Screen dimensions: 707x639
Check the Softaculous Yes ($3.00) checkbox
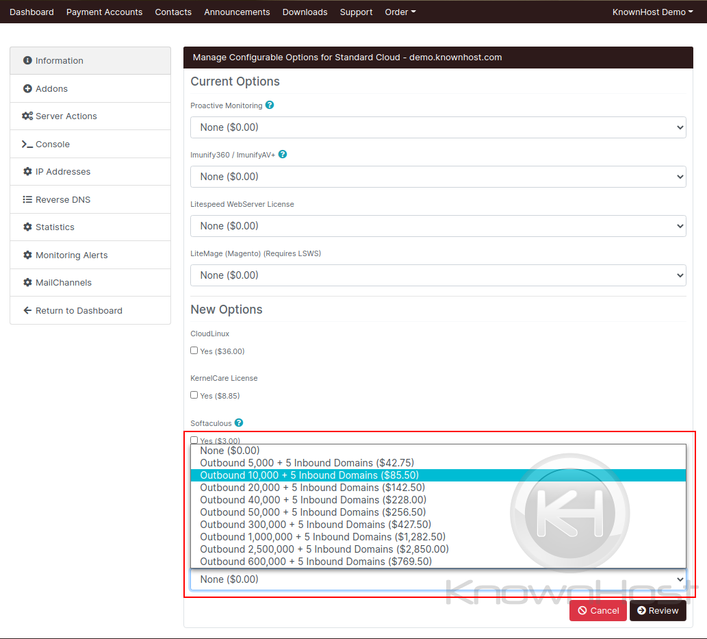(194, 440)
